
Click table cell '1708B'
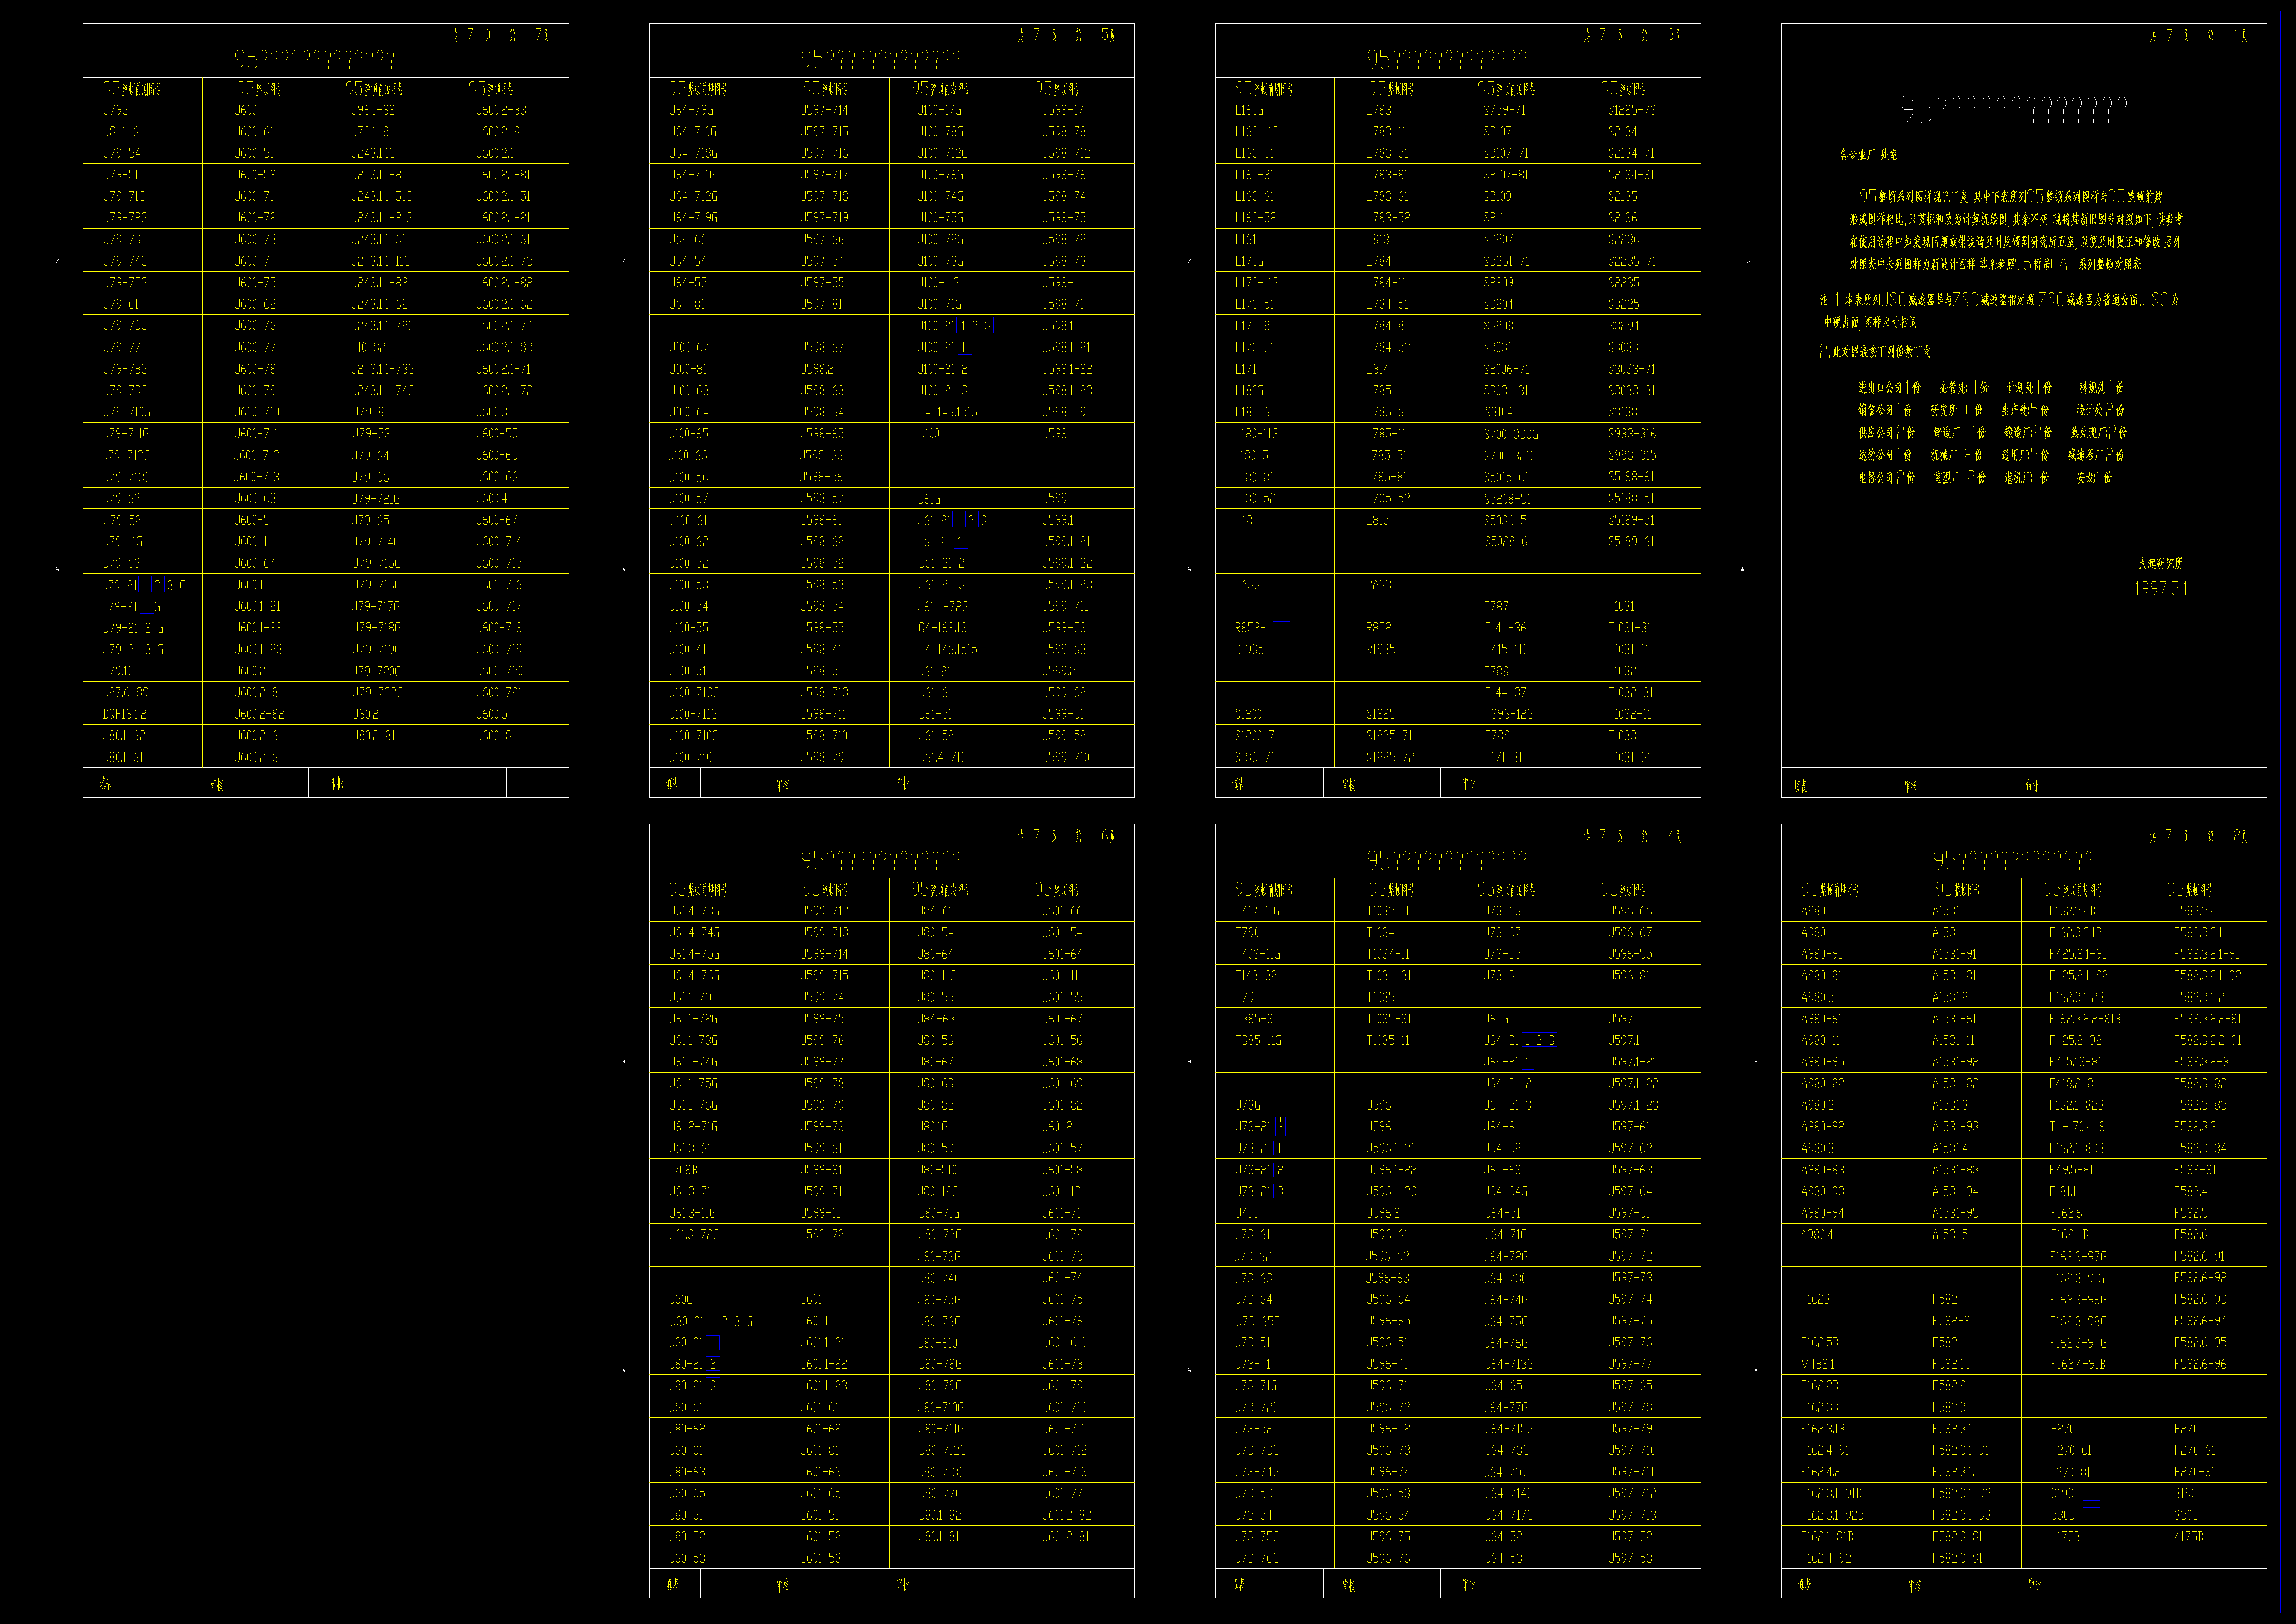click(683, 1170)
